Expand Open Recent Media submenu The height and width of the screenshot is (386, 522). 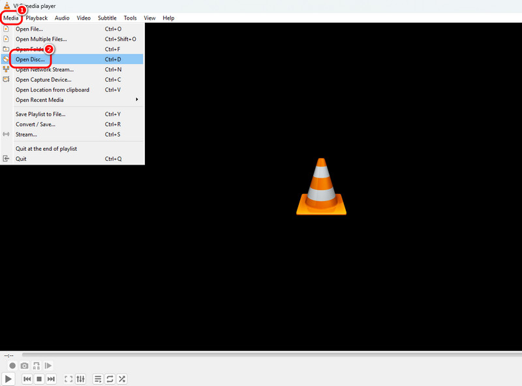(72, 100)
